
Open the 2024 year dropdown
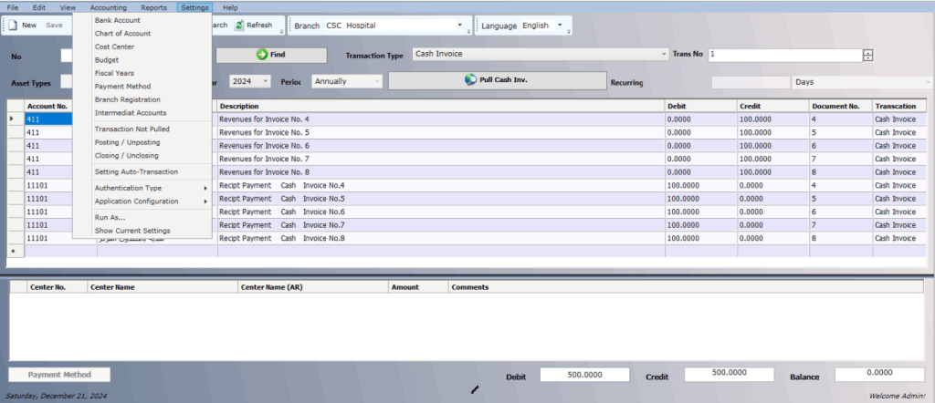point(266,81)
